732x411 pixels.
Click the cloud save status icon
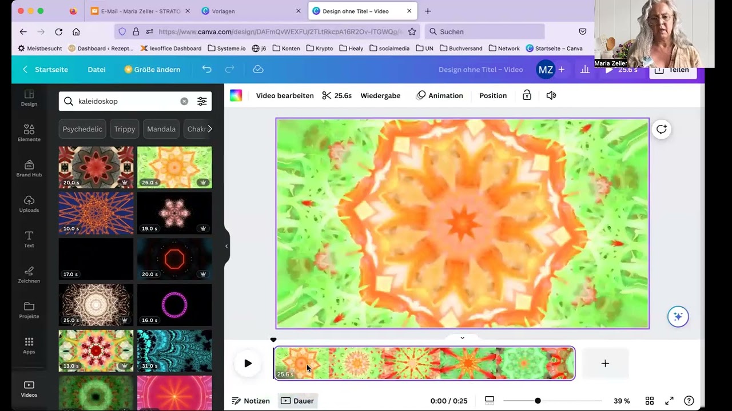pyautogui.click(x=258, y=69)
